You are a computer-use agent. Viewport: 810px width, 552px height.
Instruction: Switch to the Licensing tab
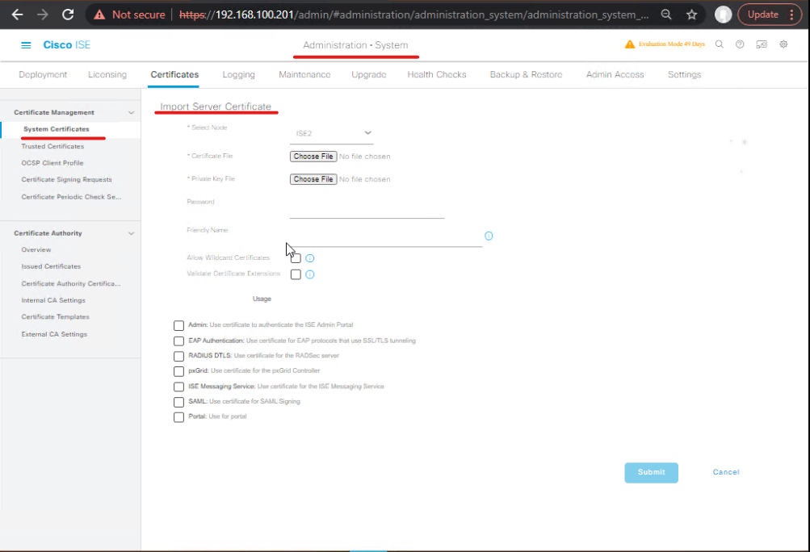(x=107, y=74)
